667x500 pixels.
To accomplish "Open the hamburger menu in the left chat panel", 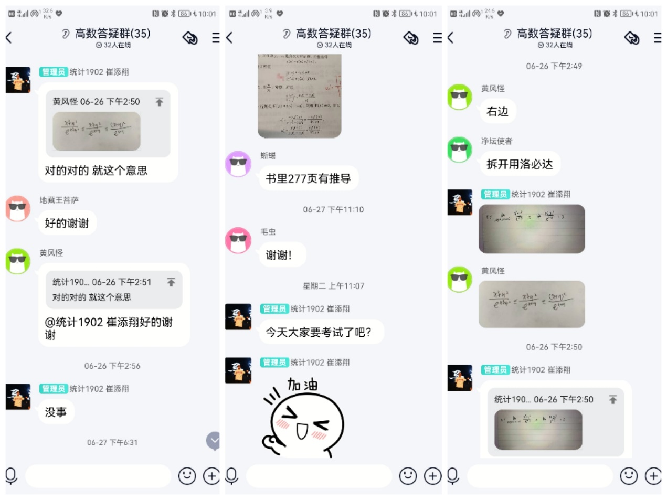I will coord(216,38).
